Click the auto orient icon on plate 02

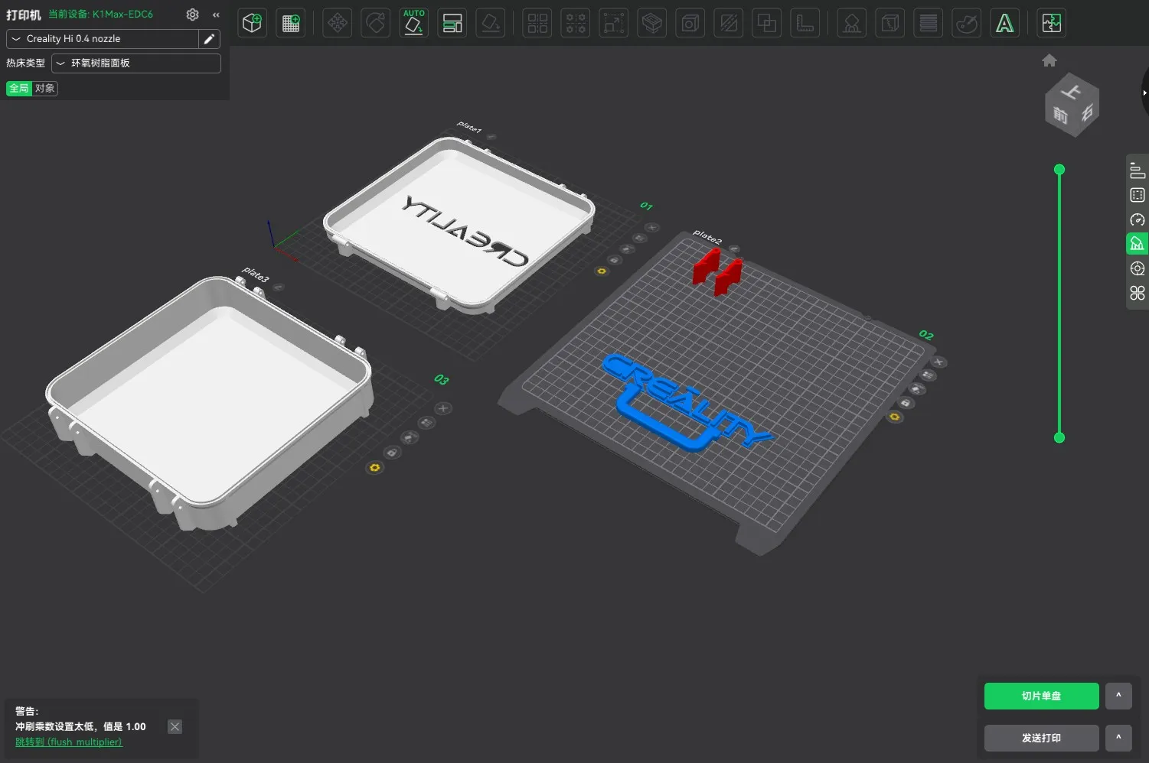tap(917, 389)
